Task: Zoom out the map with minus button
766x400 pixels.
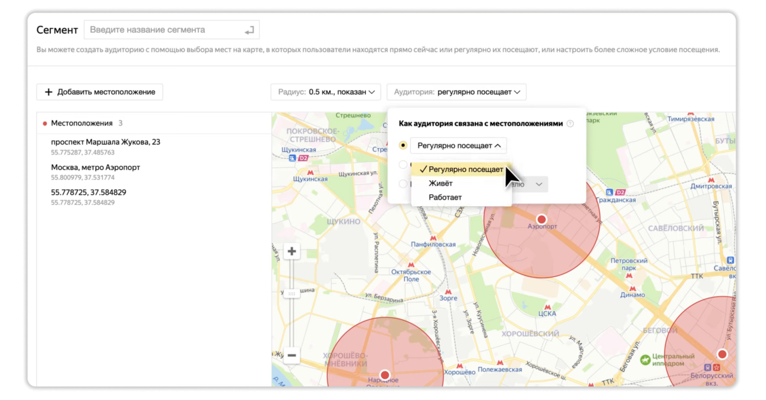Action: [292, 355]
